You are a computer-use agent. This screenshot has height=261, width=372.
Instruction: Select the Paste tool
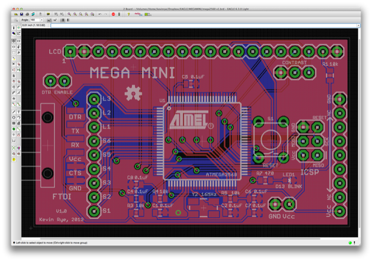tap(14, 58)
